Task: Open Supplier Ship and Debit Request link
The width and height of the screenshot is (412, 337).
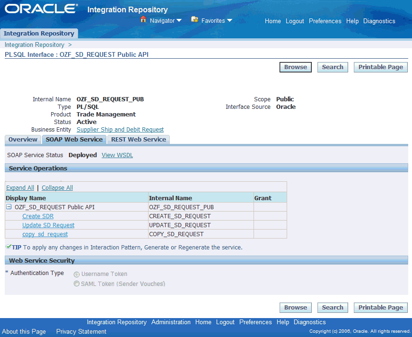Action: pyautogui.click(x=120, y=129)
